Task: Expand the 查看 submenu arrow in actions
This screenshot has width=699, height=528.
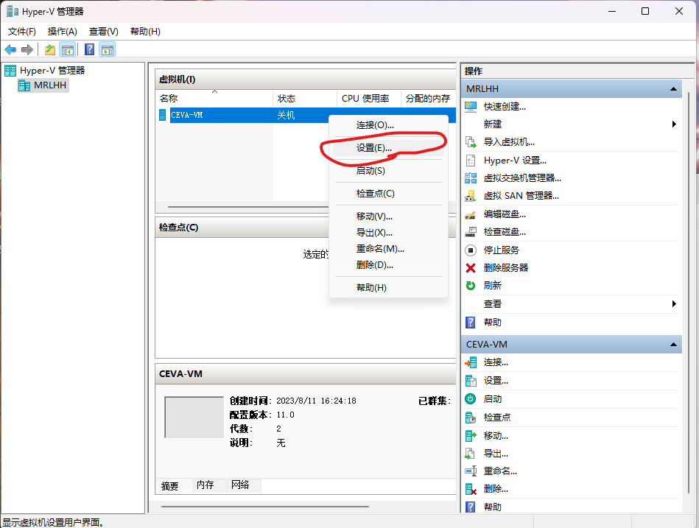Action: 675,304
